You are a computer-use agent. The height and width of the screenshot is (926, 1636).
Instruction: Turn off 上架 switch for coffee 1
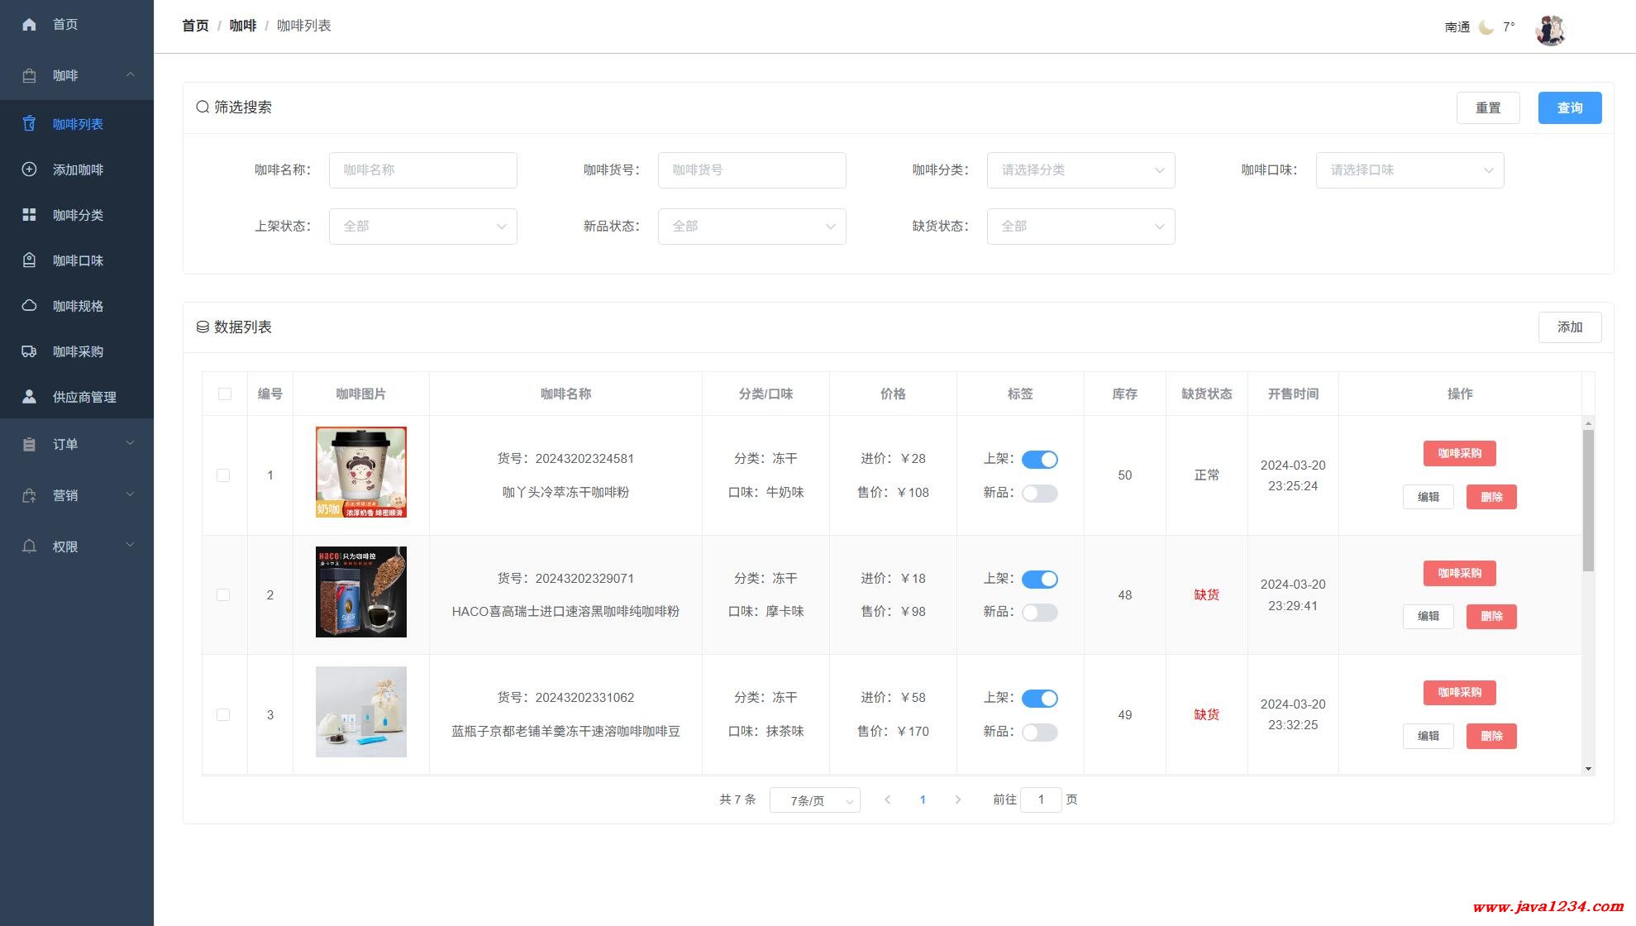pos(1039,460)
